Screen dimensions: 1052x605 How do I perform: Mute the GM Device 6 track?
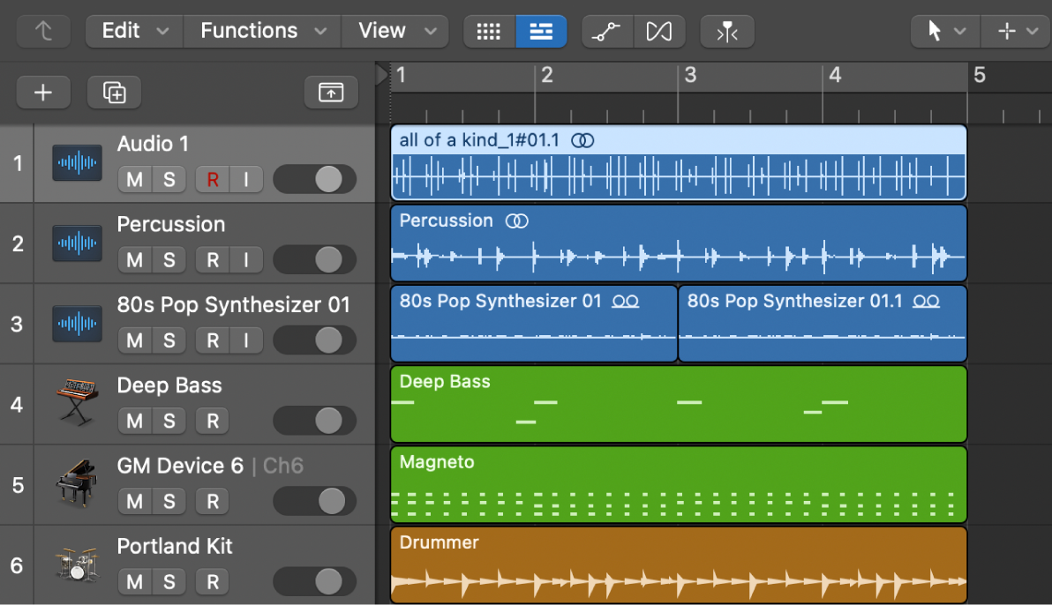[x=134, y=501]
